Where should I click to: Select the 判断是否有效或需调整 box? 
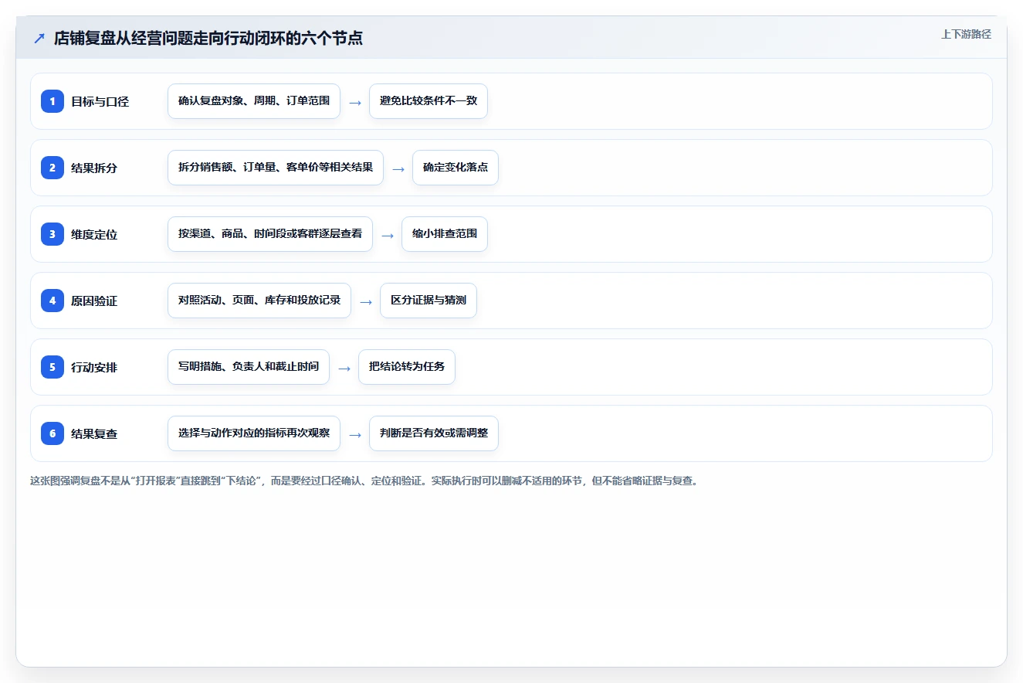(x=434, y=433)
